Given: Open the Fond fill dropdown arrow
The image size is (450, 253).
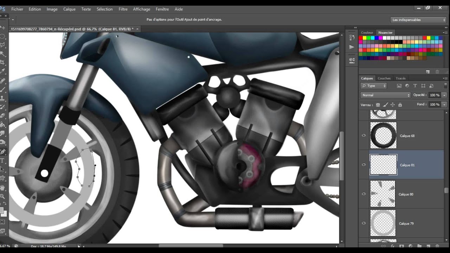Looking at the screenshot, I should coord(444,104).
